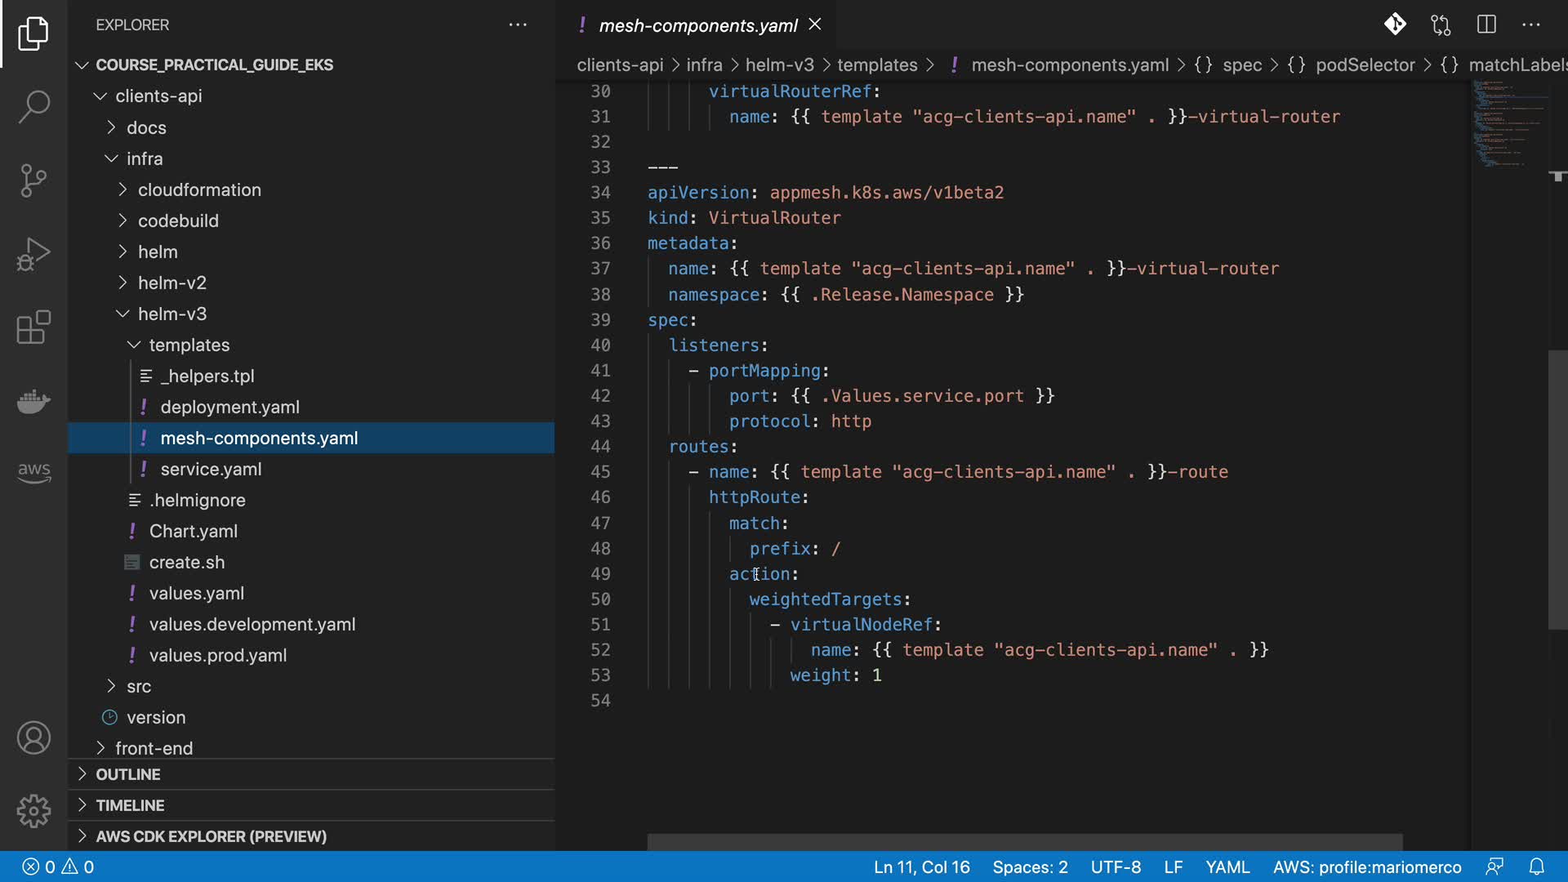Click the Accounts icon
The height and width of the screenshot is (882, 1568).
33,738
